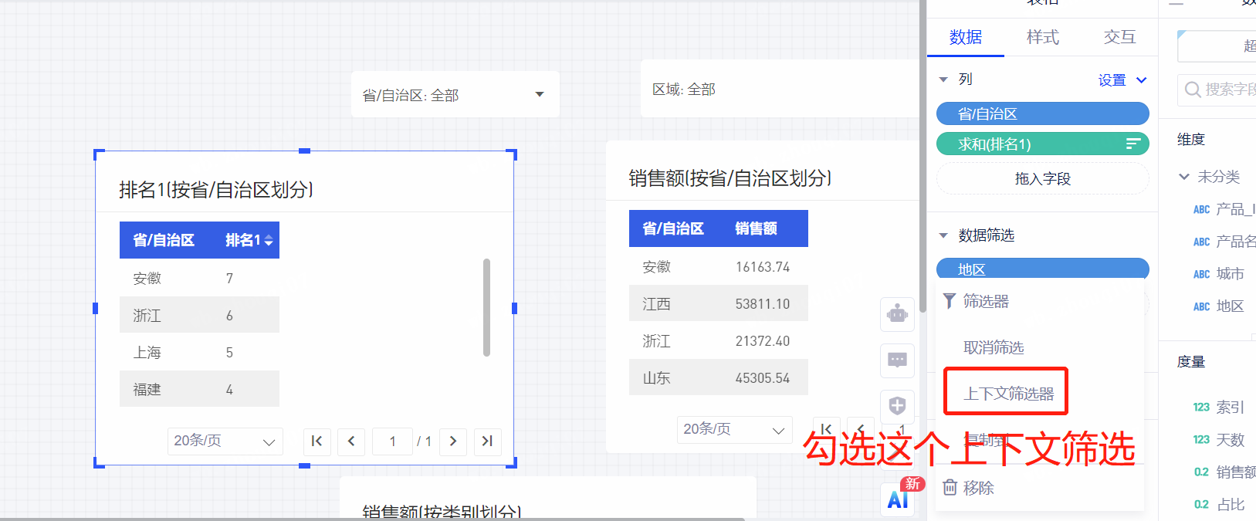Choose 取消筛选 from the menu
This screenshot has width=1256, height=521.
pos(994,347)
